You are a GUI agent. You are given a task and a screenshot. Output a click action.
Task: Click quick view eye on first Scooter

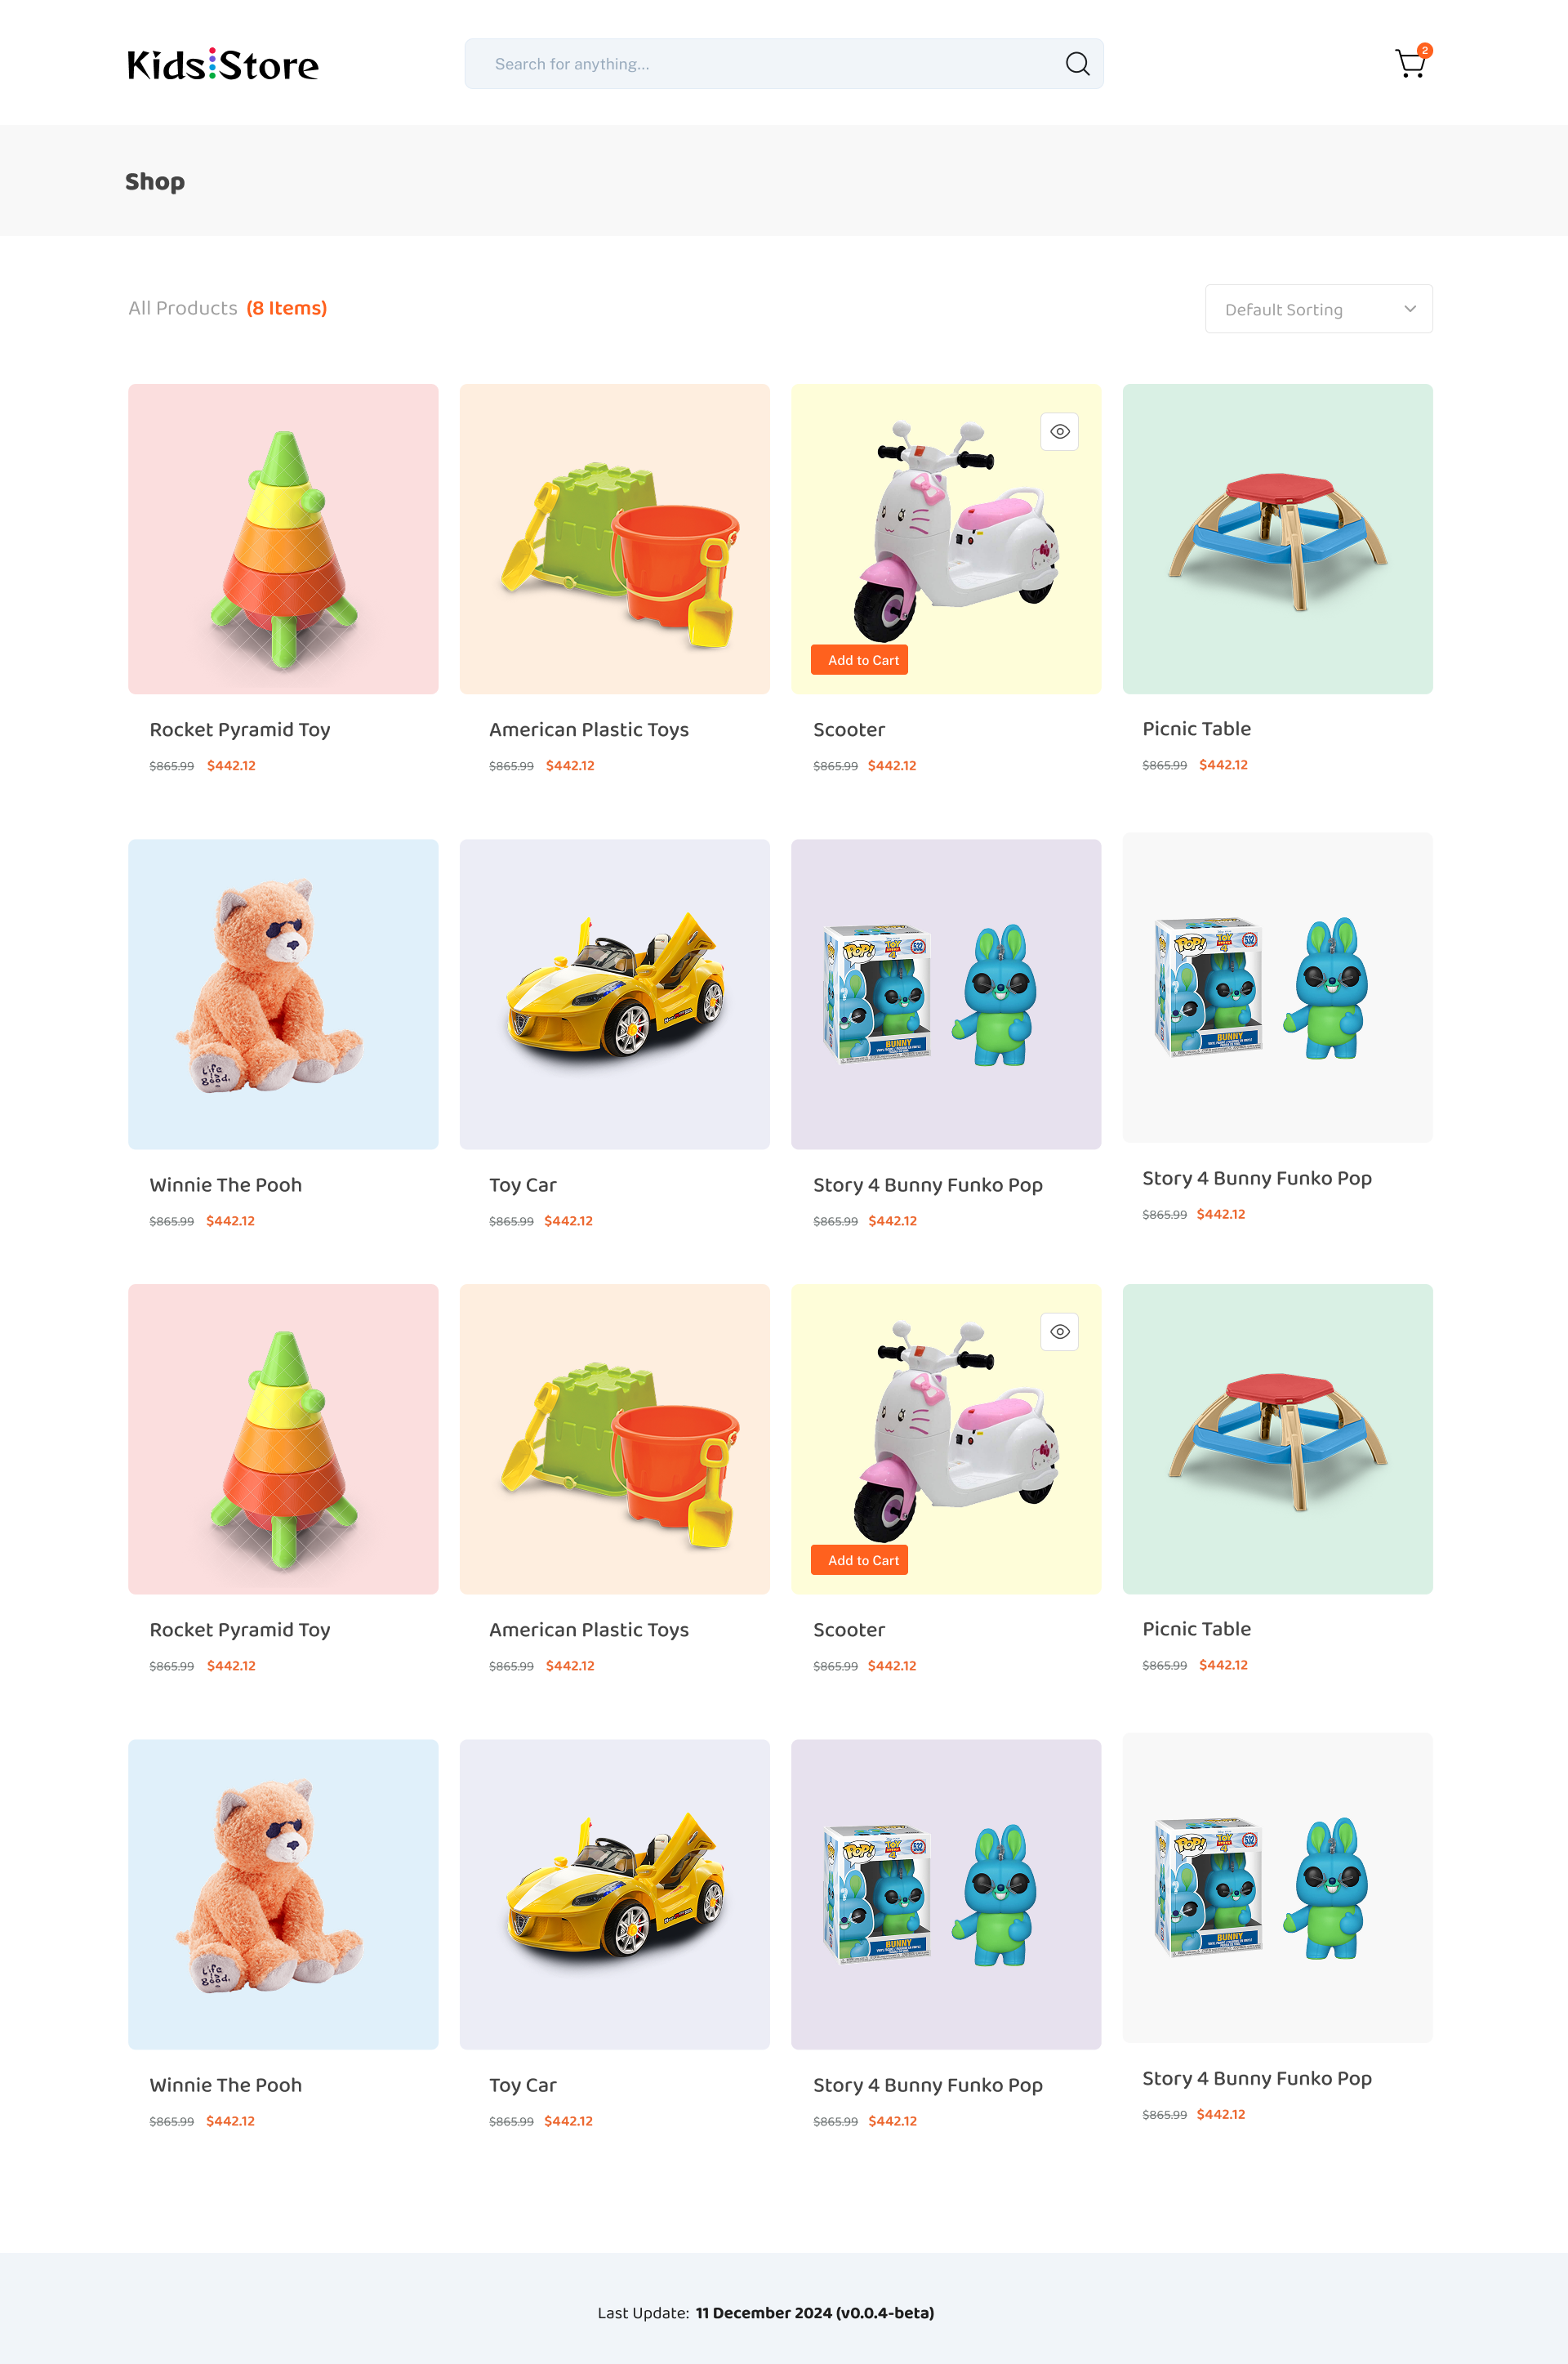click(1060, 432)
